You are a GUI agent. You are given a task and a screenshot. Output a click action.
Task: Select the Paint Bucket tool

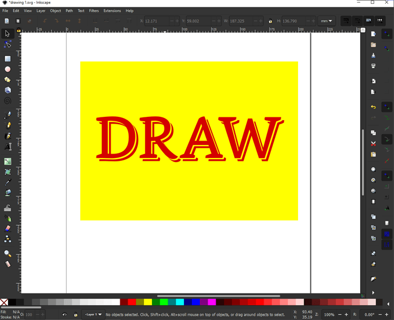7,192
